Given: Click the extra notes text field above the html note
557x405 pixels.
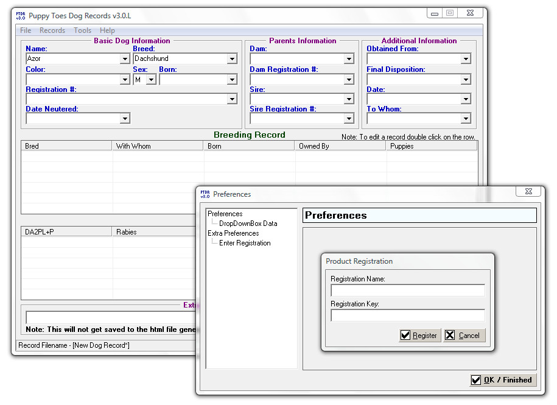Looking at the screenshot, I should [111, 317].
